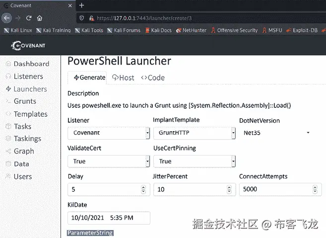Click the ConnectAttempts number field
The width and height of the screenshot is (326, 238).
click(x=280, y=189)
